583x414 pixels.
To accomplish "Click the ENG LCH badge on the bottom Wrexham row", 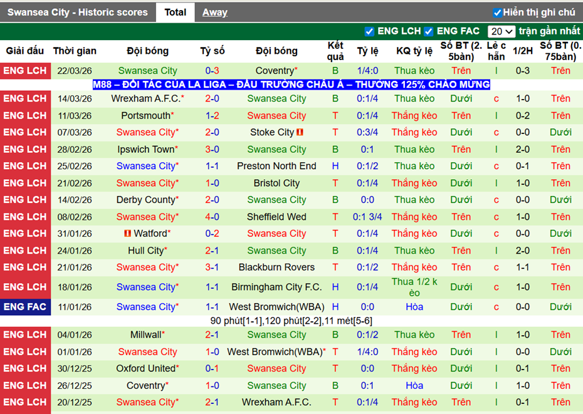I will (26, 402).
